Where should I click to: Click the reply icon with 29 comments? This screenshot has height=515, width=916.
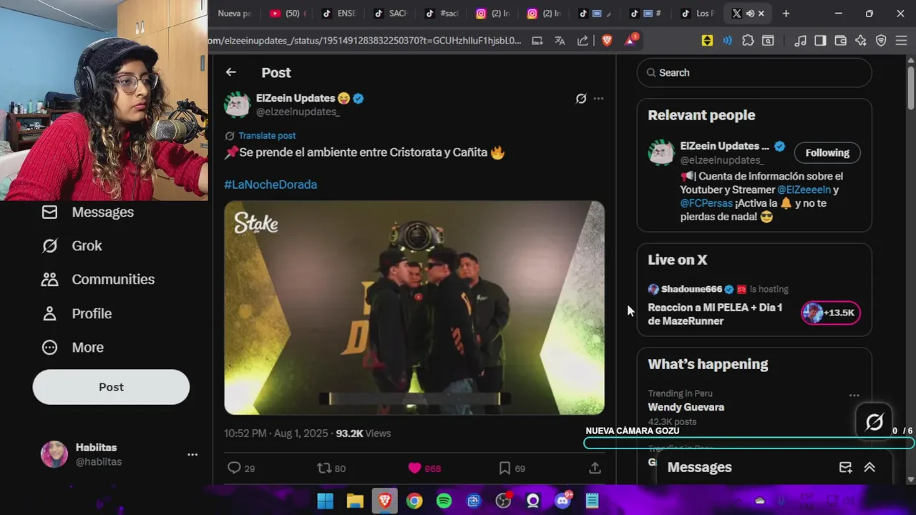pyautogui.click(x=234, y=468)
